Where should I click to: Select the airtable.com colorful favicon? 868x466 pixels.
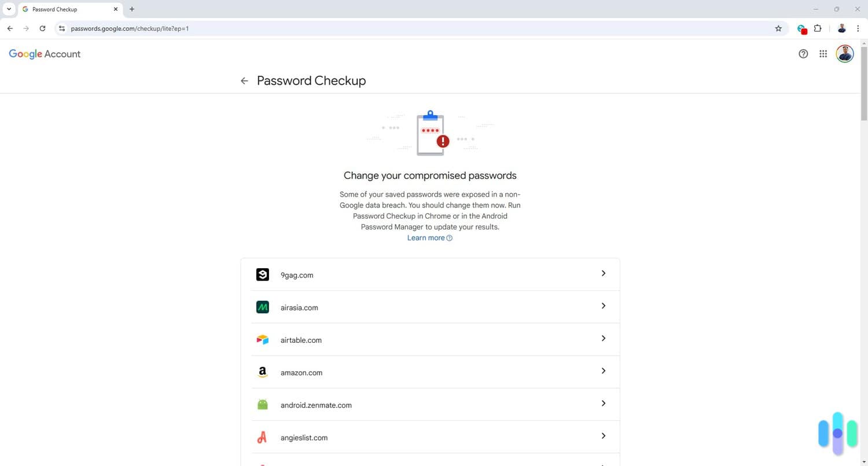click(x=263, y=339)
